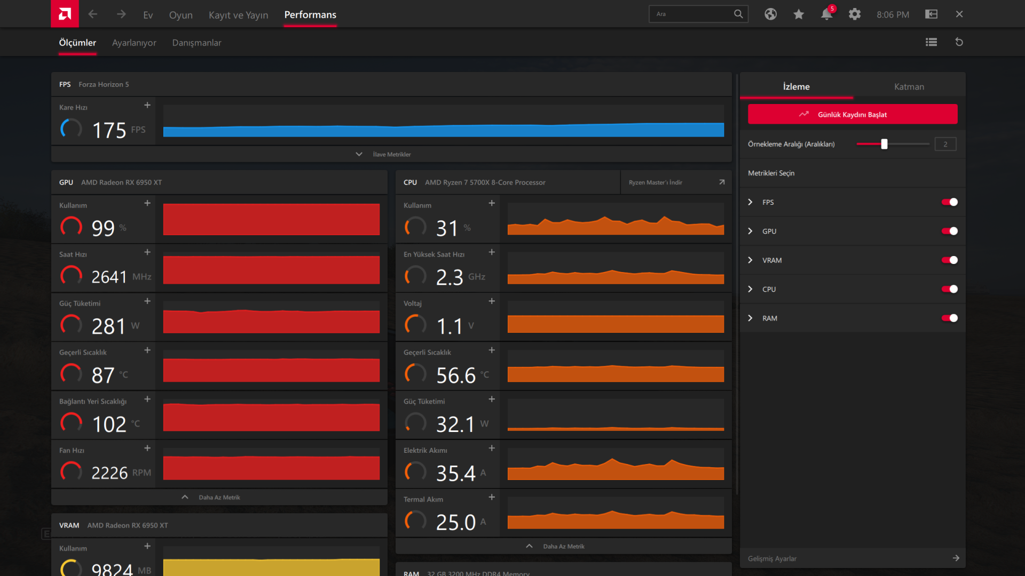Toggle the RAM metrics switch
Viewport: 1025px width, 576px height.
pyautogui.click(x=949, y=318)
